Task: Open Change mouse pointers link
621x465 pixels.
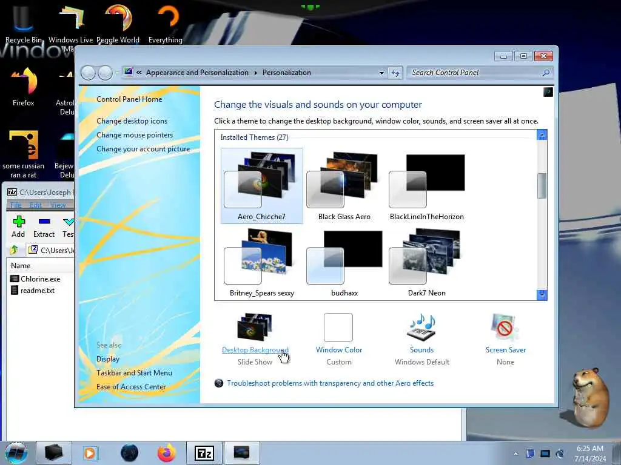Action: [x=135, y=135]
